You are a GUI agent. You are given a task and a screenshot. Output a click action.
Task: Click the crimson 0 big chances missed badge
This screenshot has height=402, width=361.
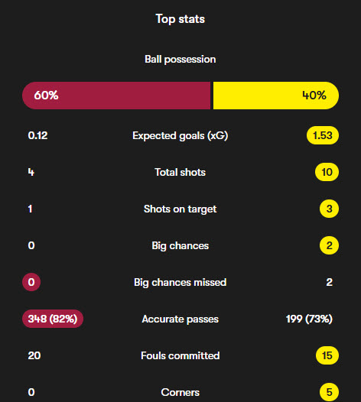pyautogui.click(x=31, y=282)
